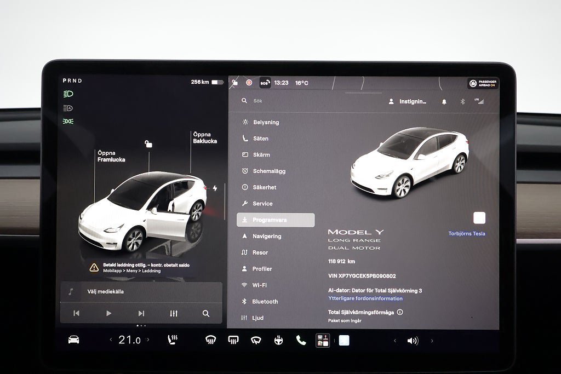Tap the charging warning alert message
This screenshot has height=374, width=561.
tap(140, 268)
